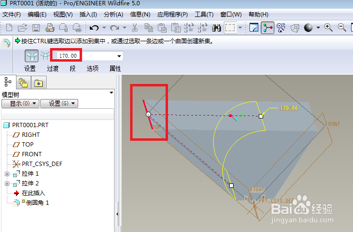Expand the 拉伸 2 feature node

click(7, 183)
